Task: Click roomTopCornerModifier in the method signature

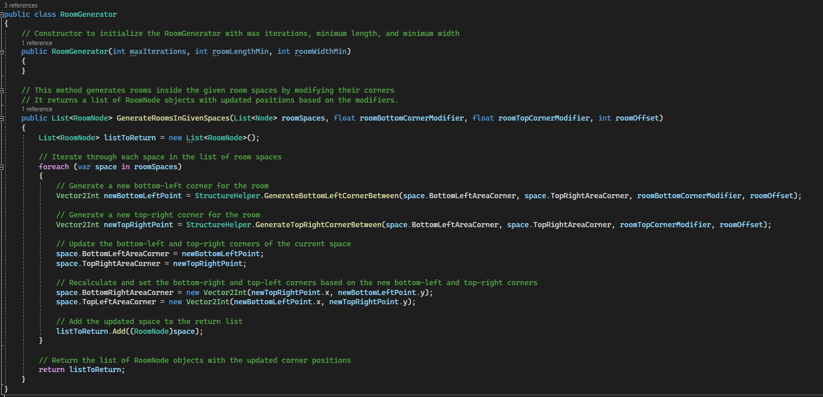Action: [545, 118]
